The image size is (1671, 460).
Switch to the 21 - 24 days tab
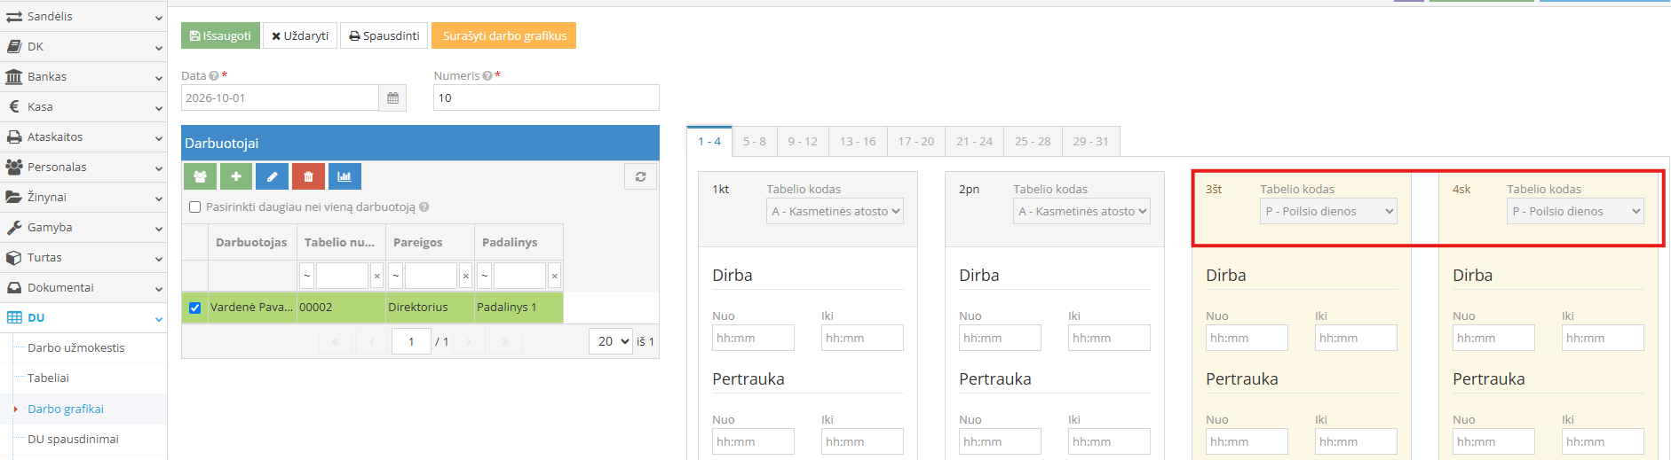coord(975,142)
